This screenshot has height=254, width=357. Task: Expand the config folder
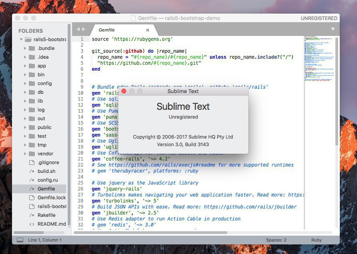click(25, 83)
